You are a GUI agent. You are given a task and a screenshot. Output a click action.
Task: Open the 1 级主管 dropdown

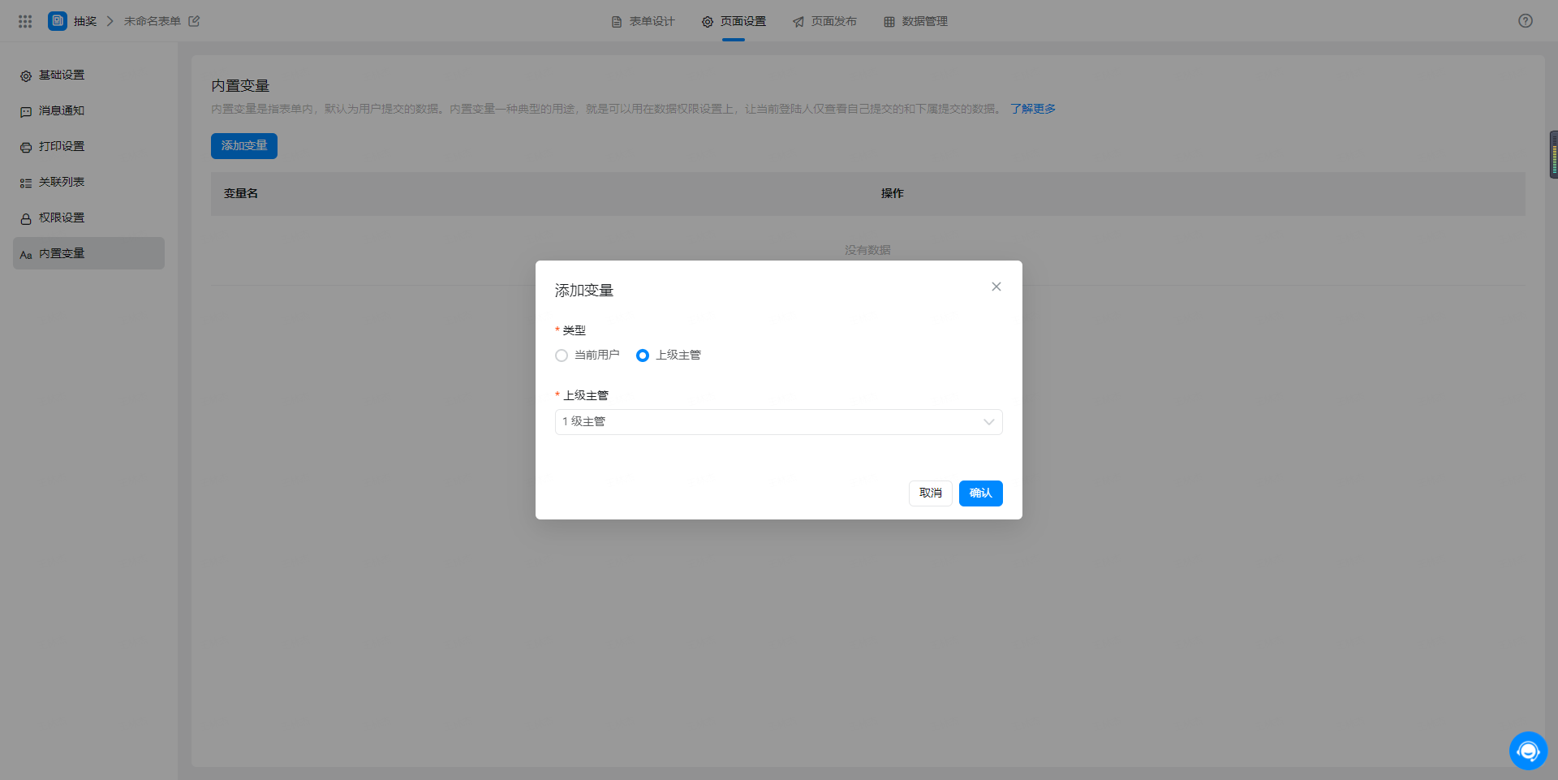tap(779, 422)
